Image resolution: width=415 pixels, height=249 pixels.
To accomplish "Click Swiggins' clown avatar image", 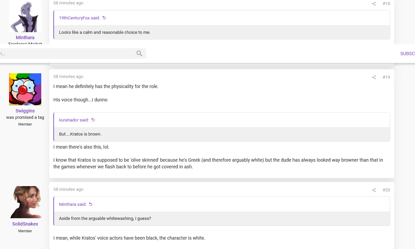I will click(x=25, y=89).
